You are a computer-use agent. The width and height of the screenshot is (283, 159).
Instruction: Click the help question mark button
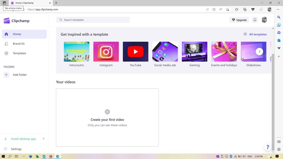coord(268,147)
